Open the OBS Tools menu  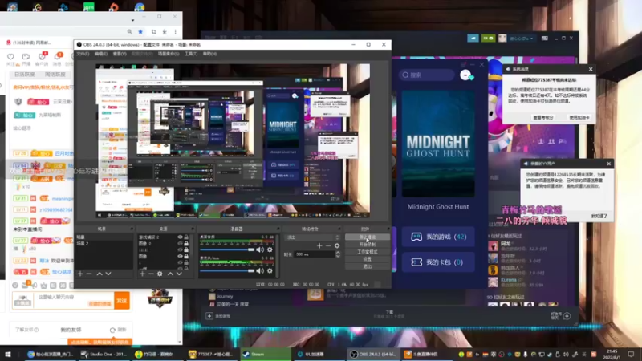191,54
